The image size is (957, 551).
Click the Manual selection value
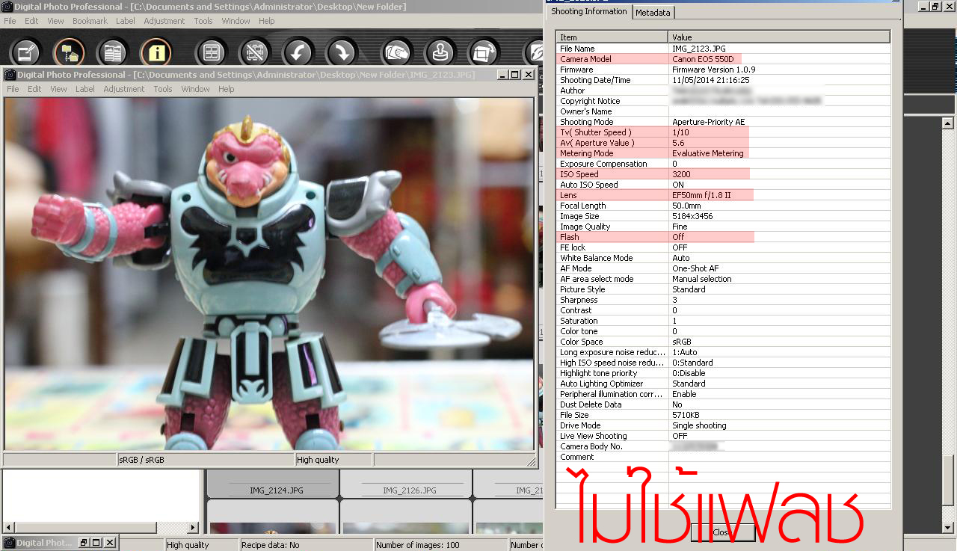tap(701, 279)
